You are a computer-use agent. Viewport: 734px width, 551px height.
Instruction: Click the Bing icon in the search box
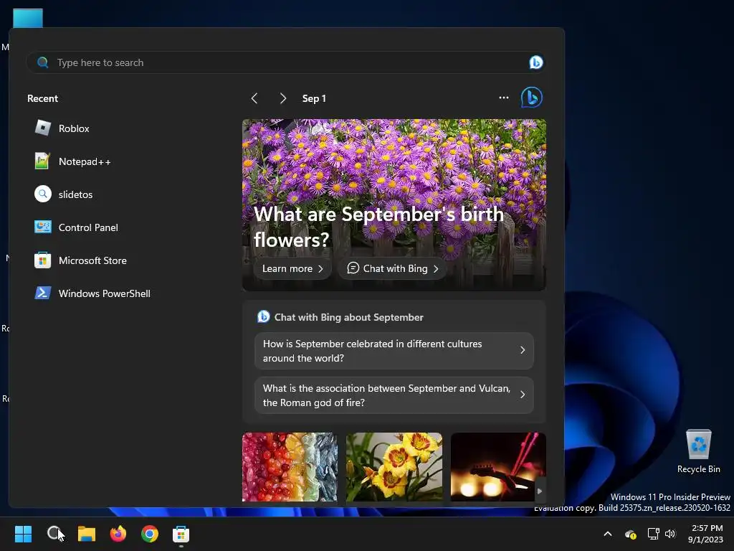(x=536, y=62)
